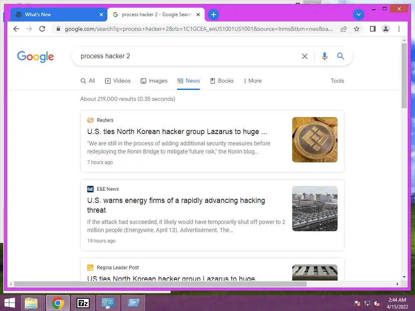This screenshot has height=311, width=415.
Task: Select the process hacker 2 search tab
Action: pyautogui.click(x=156, y=15)
